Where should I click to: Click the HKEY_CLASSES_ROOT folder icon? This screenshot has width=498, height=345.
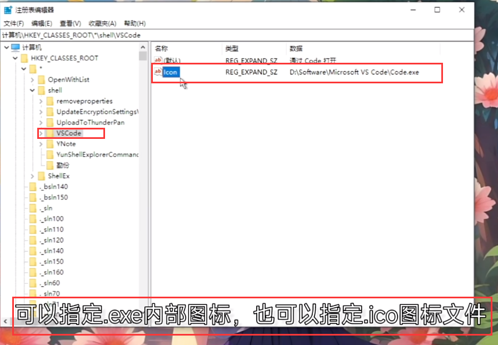click(x=24, y=58)
